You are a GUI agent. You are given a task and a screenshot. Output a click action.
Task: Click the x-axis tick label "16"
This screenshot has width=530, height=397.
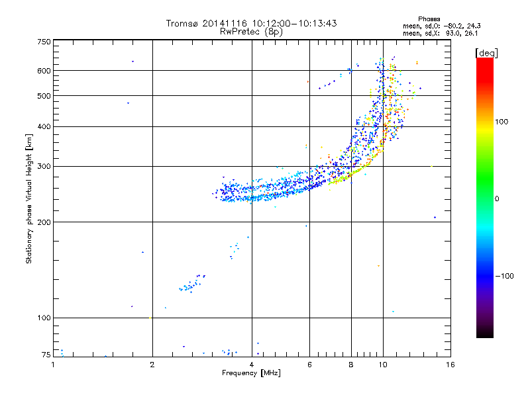tap(450, 365)
